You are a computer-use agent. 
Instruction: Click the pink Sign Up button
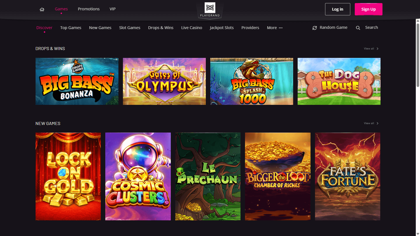click(368, 9)
